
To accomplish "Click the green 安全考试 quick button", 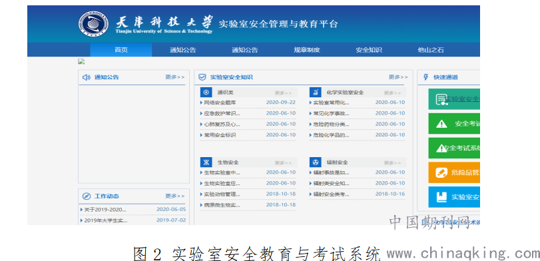I will point(454,124).
